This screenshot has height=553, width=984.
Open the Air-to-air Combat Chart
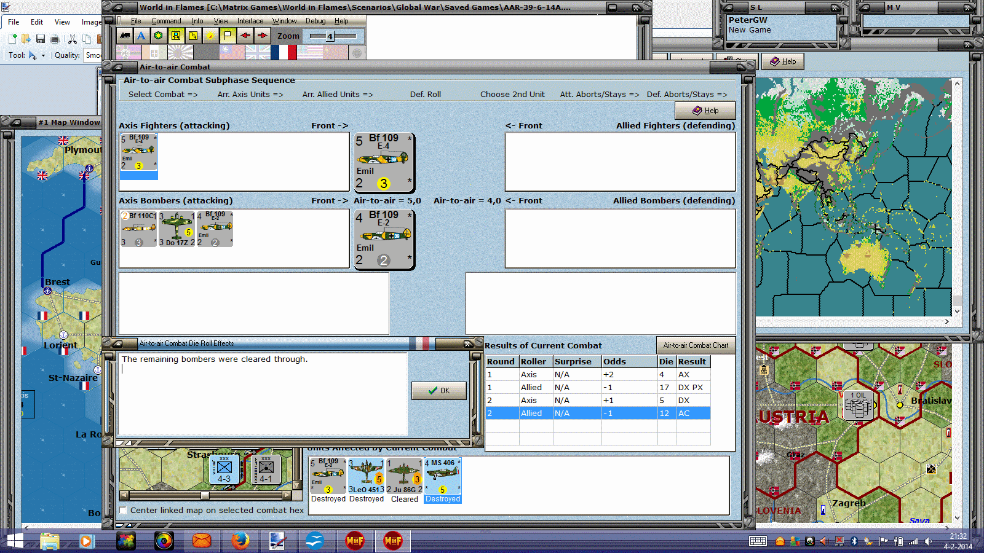696,345
